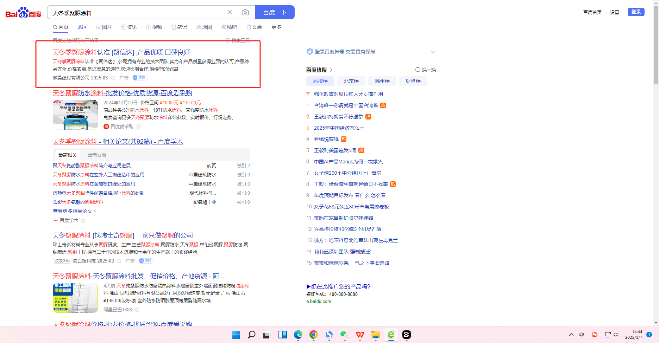Clear the search box with the X icon
The width and height of the screenshot is (659, 343).
coord(230,13)
